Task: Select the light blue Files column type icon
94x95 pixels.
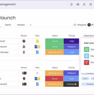Action: point(86,56)
